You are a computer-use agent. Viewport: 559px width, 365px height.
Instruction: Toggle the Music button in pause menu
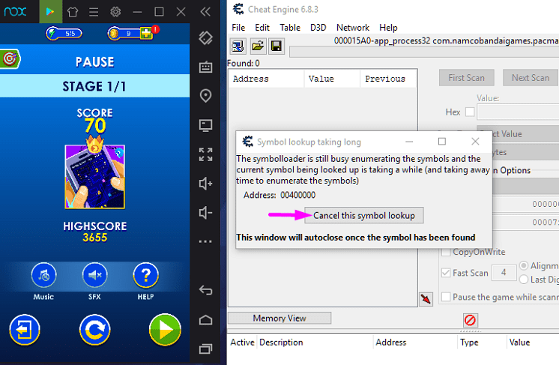pos(43,275)
